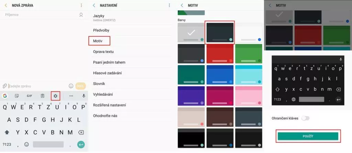352x153 pixels.
Task: Go back from the Nová zpráva screen
Action: [x=5, y=6]
